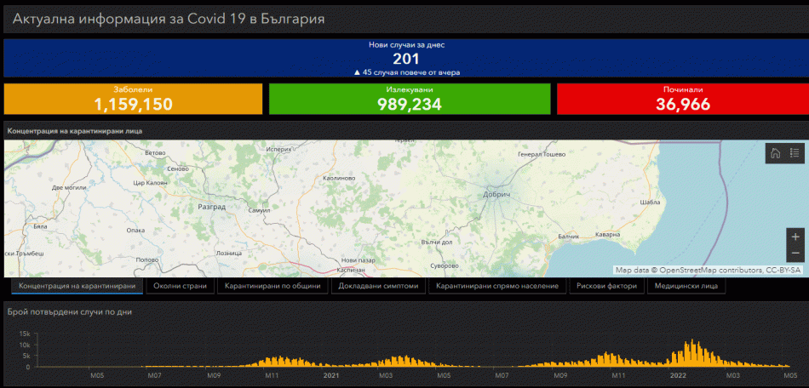Screen dimensions: 809x388
Task: Switch to the Околни страни tab
Action: (180, 286)
